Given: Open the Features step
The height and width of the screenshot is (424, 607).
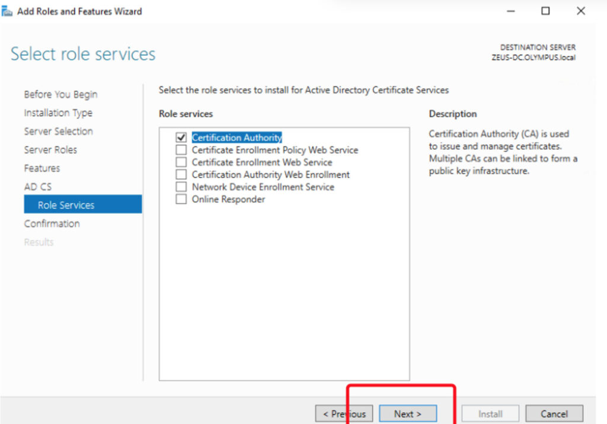Looking at the screenshot, I should pyautogui.click(x=41, y=168).
